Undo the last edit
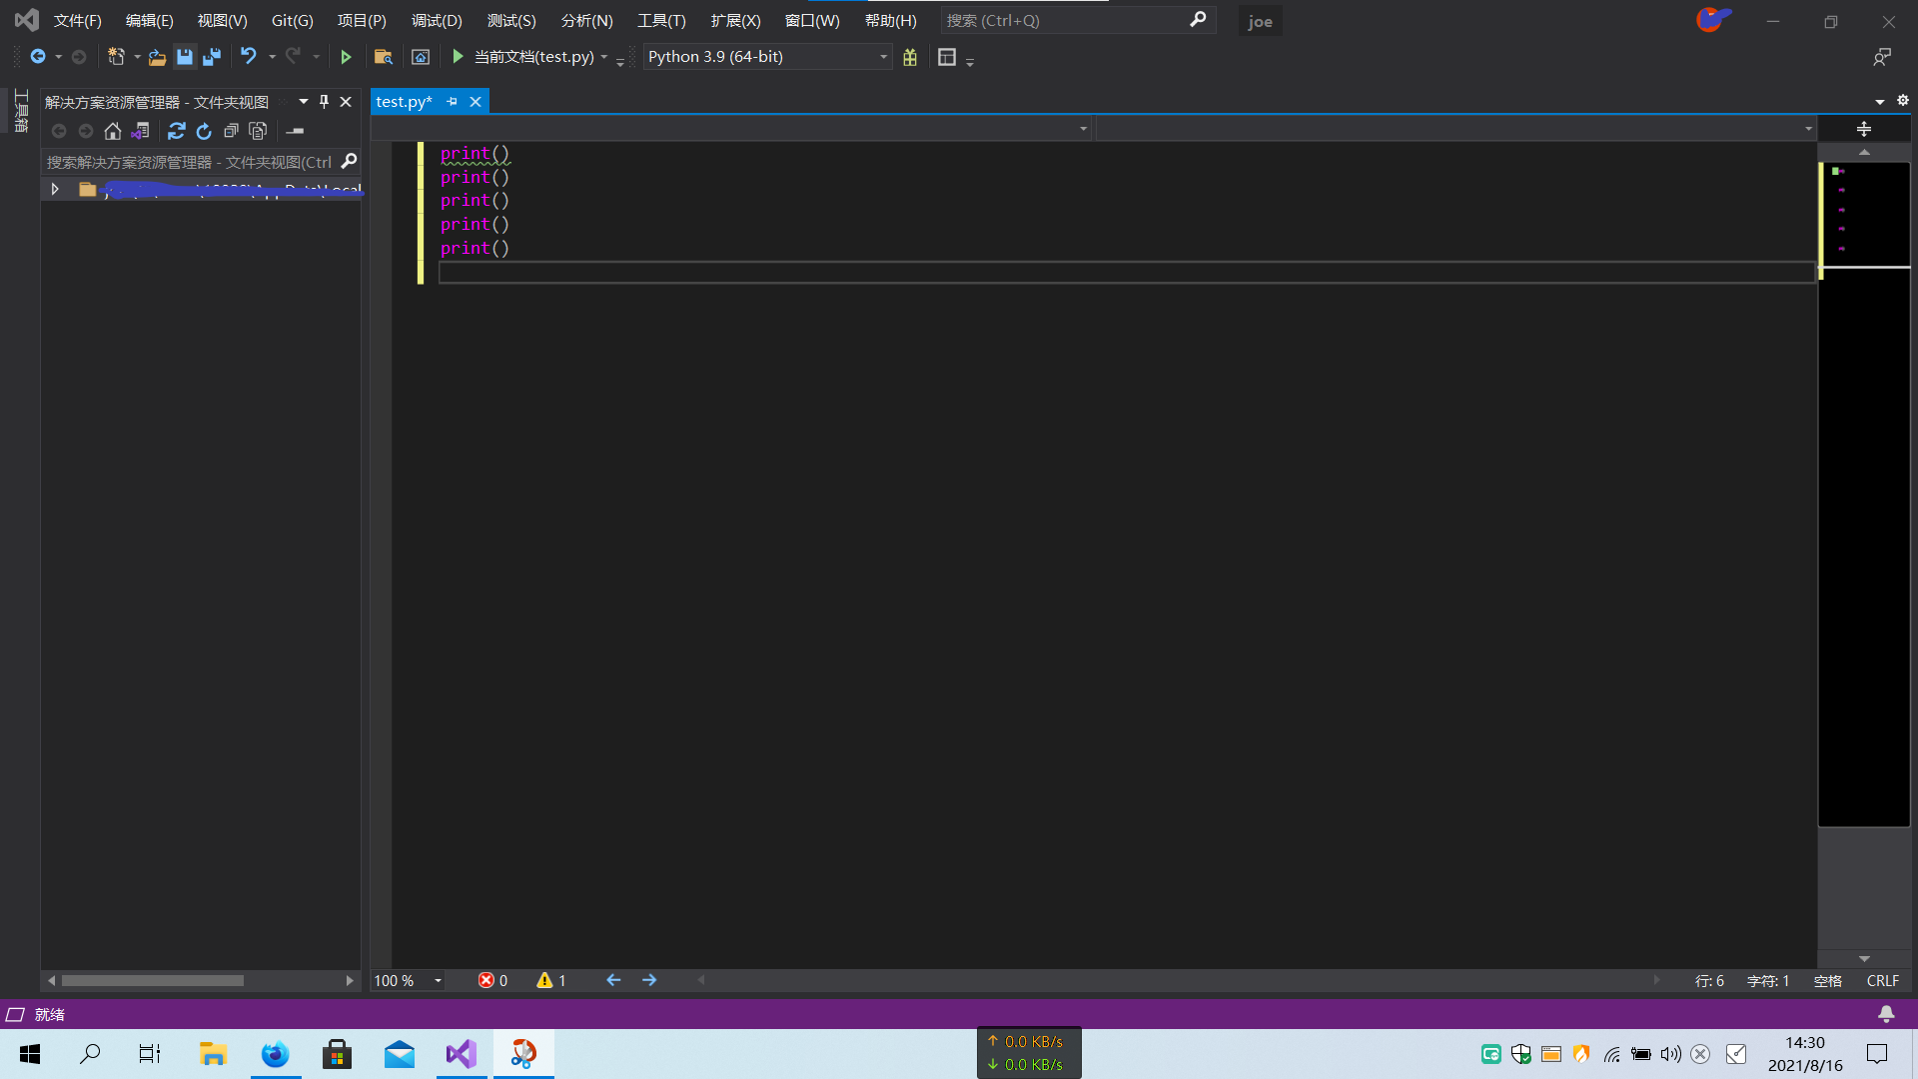1918x1079 pixels. click(249, 57)
